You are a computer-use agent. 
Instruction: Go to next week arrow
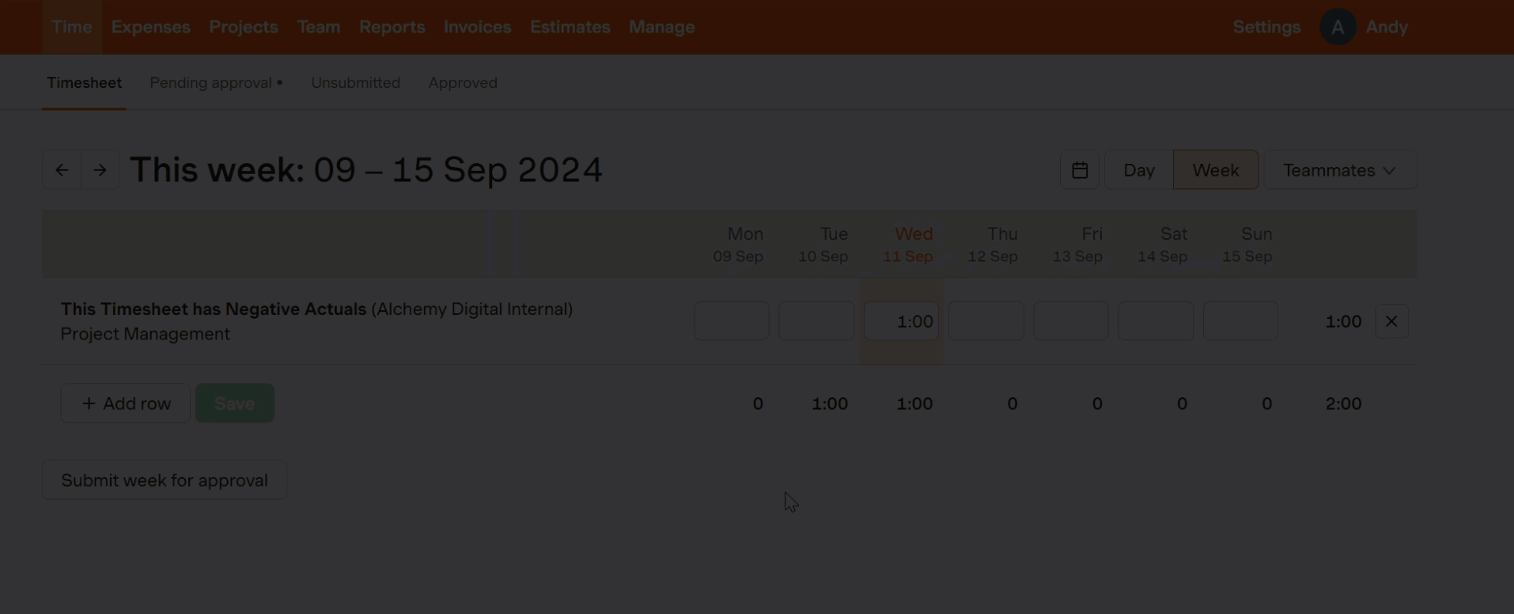(100, 170)
